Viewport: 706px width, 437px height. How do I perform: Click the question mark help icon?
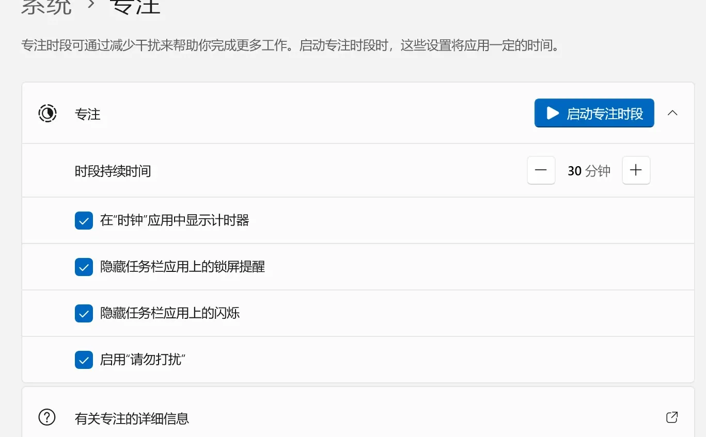coord(47,418)
